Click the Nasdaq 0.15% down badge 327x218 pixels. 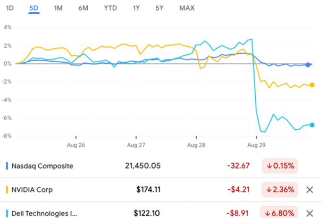pos(280,166)
